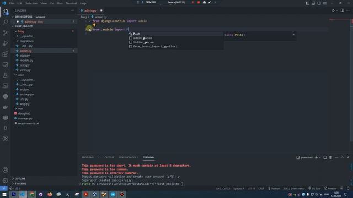Collapse the blog folder
This screenshot has width=353, height=198.
[16, 31]
